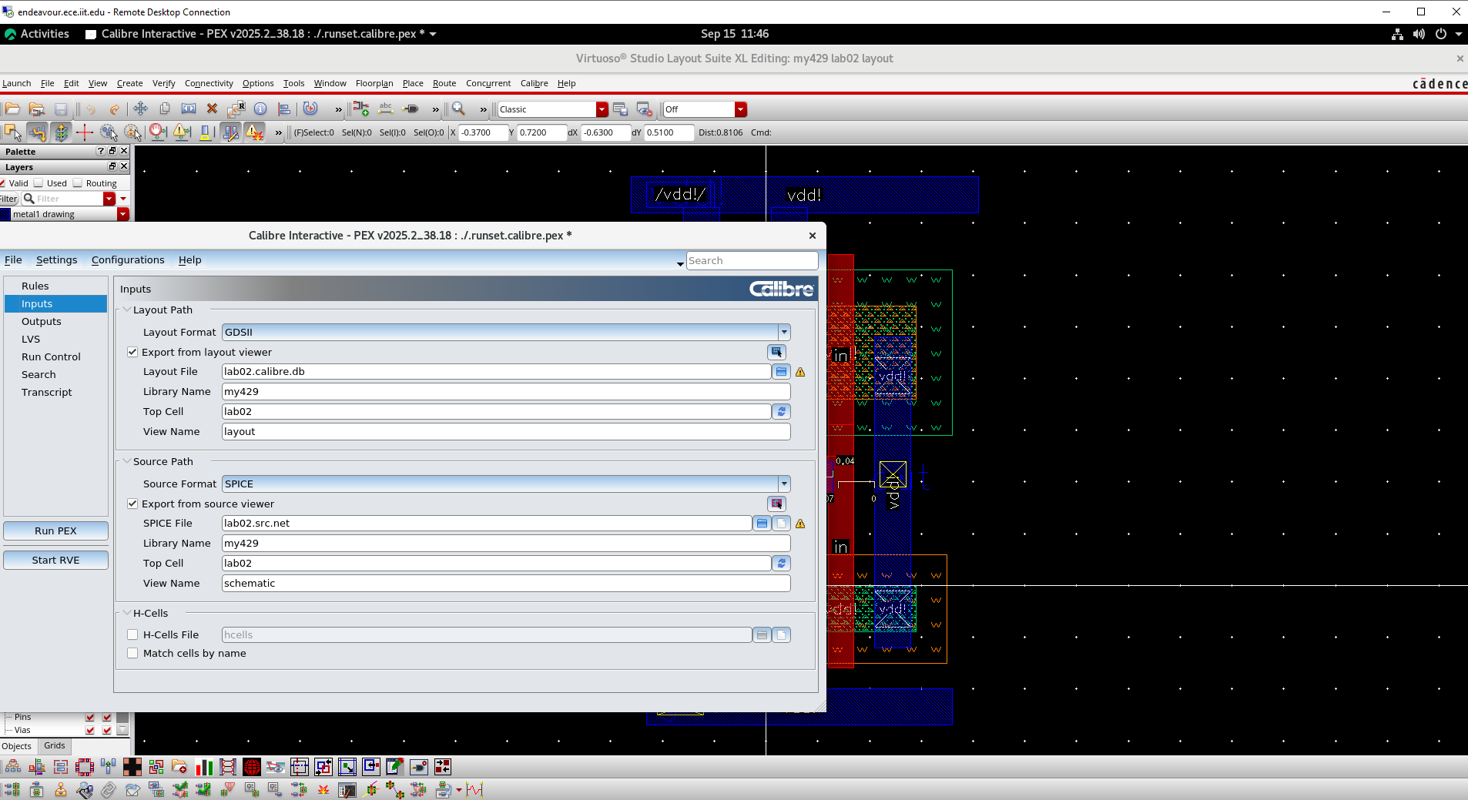Click the folder with red plus icon
The height and width of the screenshot is (800, 1468).
click(x=179, y=767)
